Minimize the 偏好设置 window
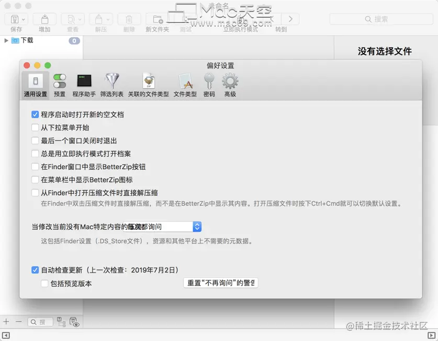Image resolution: width=438 pixels, height=341 pixels. pyautogui.click(x=37, y=65)
